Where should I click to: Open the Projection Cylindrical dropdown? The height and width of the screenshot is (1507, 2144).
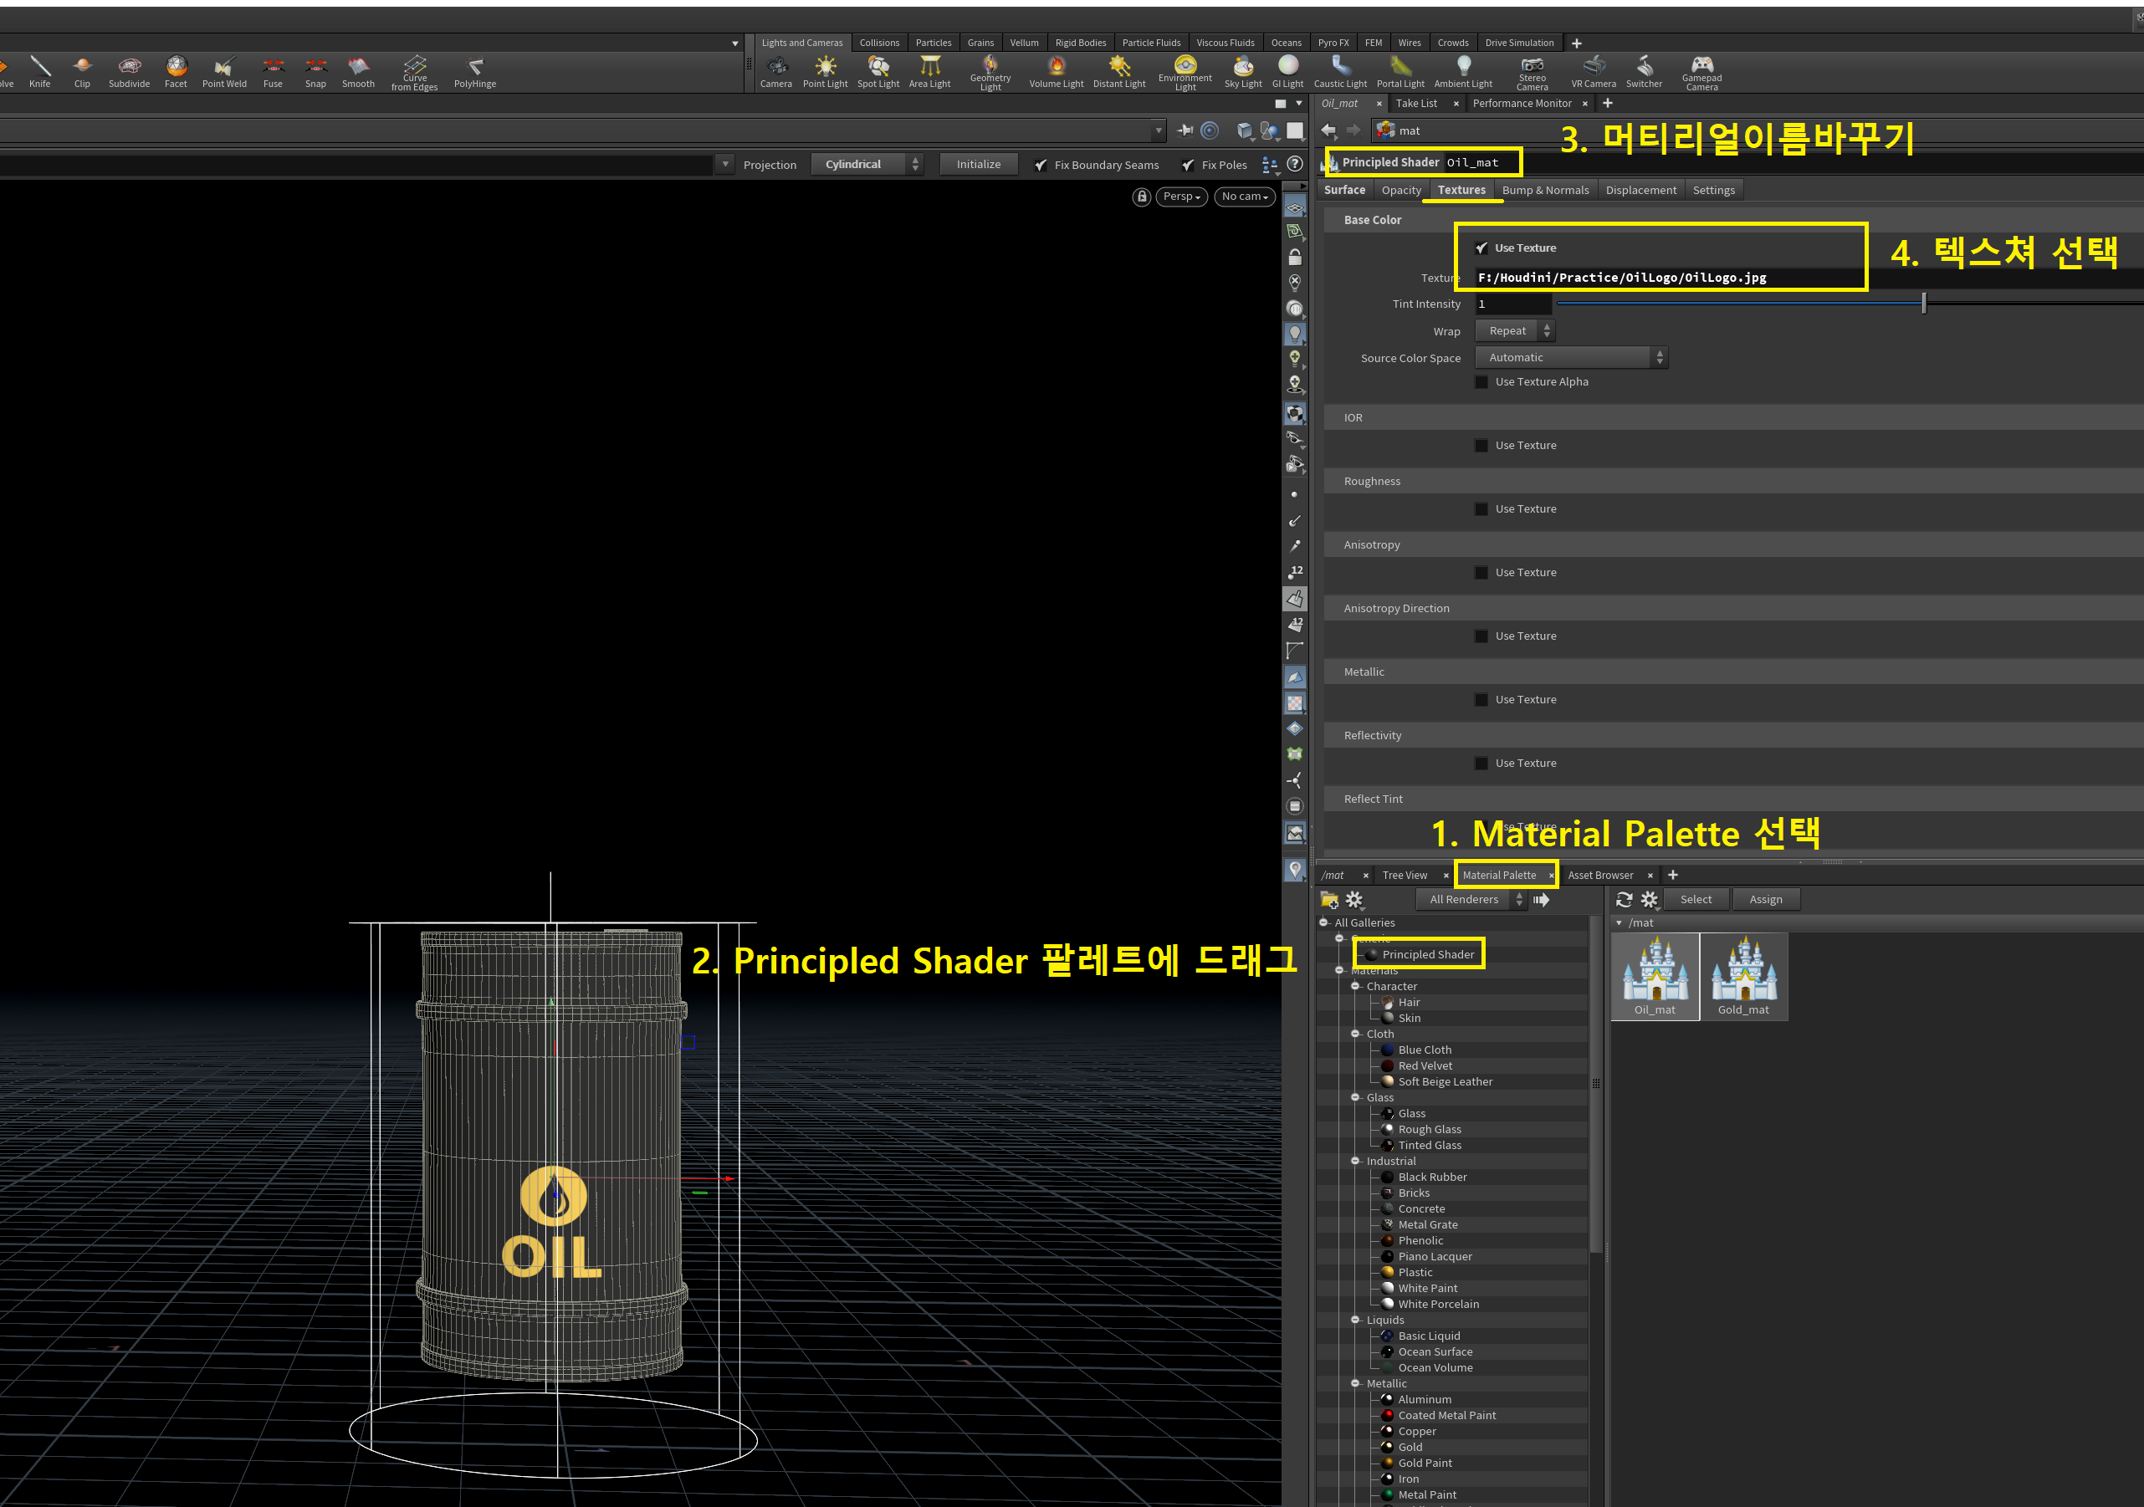tap(866, 165)
